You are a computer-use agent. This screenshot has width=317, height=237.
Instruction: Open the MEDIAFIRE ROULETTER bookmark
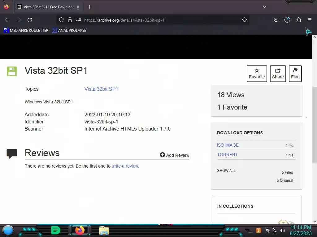(26, 31)
